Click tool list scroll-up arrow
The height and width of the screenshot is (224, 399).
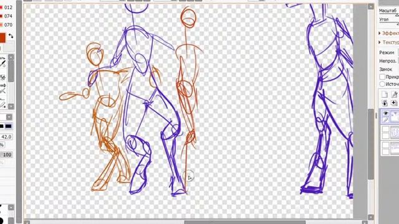pos(11,57)
